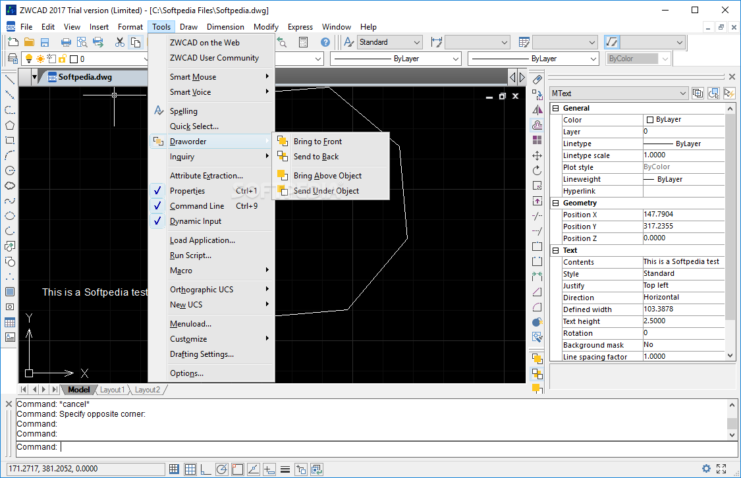Toggle Ortho mode in status bar
This screenshot has width=741, height=478.
click(206, 469)
